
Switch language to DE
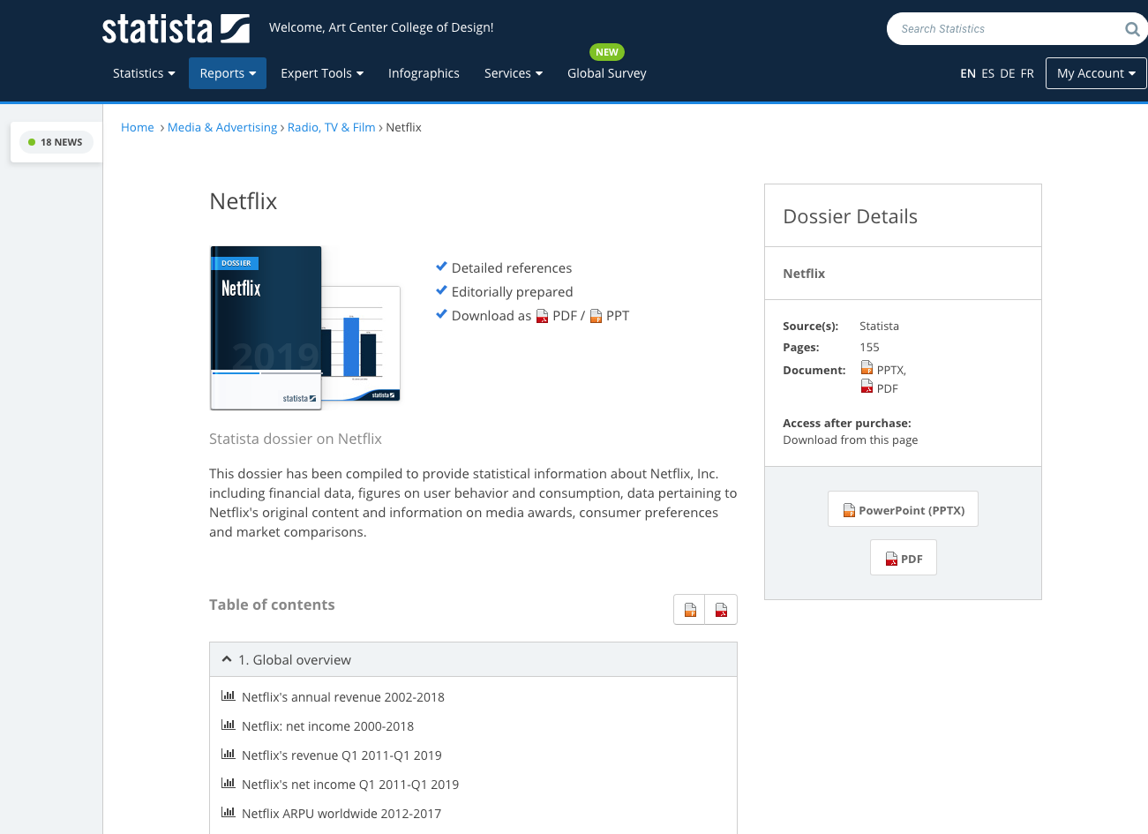(x=1008, y=73)
